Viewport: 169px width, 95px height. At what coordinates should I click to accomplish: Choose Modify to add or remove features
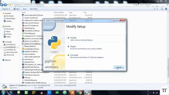[x=95, y=39]
